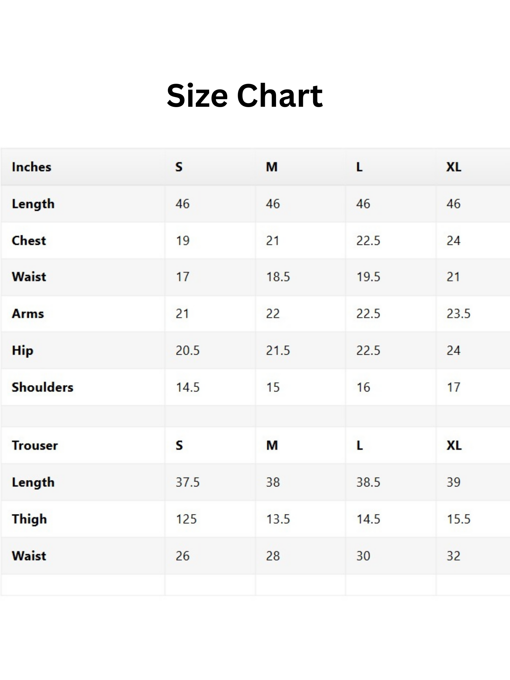Click the Trouser section header
510x680 pixels.
coord(35,445)
